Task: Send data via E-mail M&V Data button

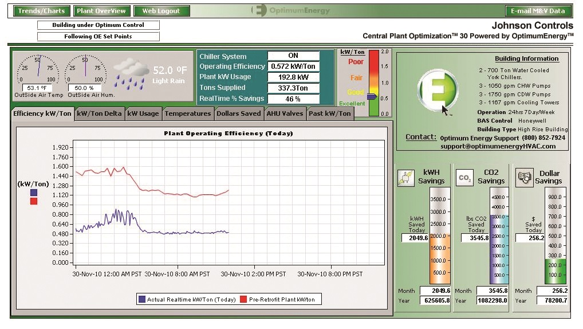Action: pyautogui.click(x=538, y=11)
